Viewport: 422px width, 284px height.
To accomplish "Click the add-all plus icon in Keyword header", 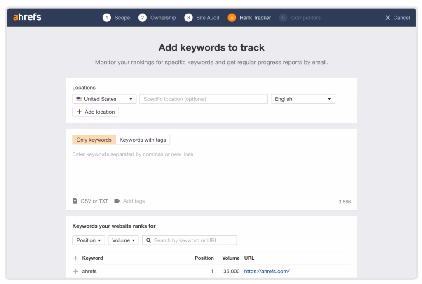I will (75, 258).
